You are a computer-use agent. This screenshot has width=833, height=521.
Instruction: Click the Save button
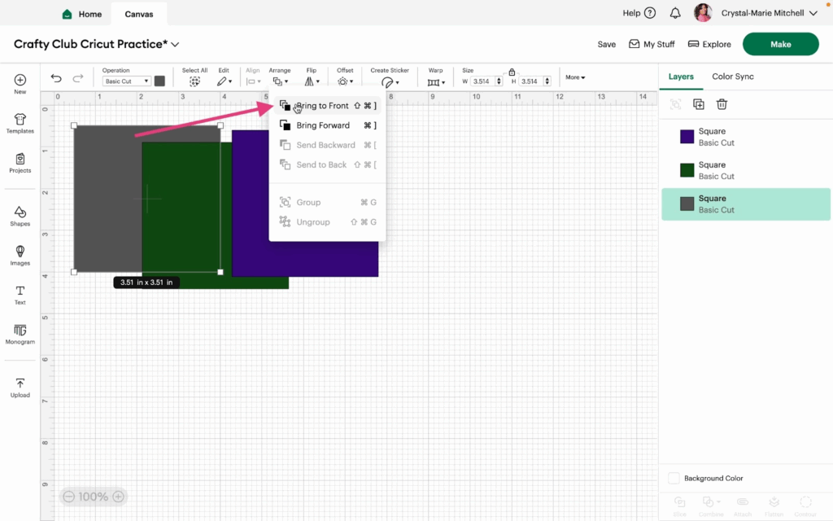pos(606,45)
